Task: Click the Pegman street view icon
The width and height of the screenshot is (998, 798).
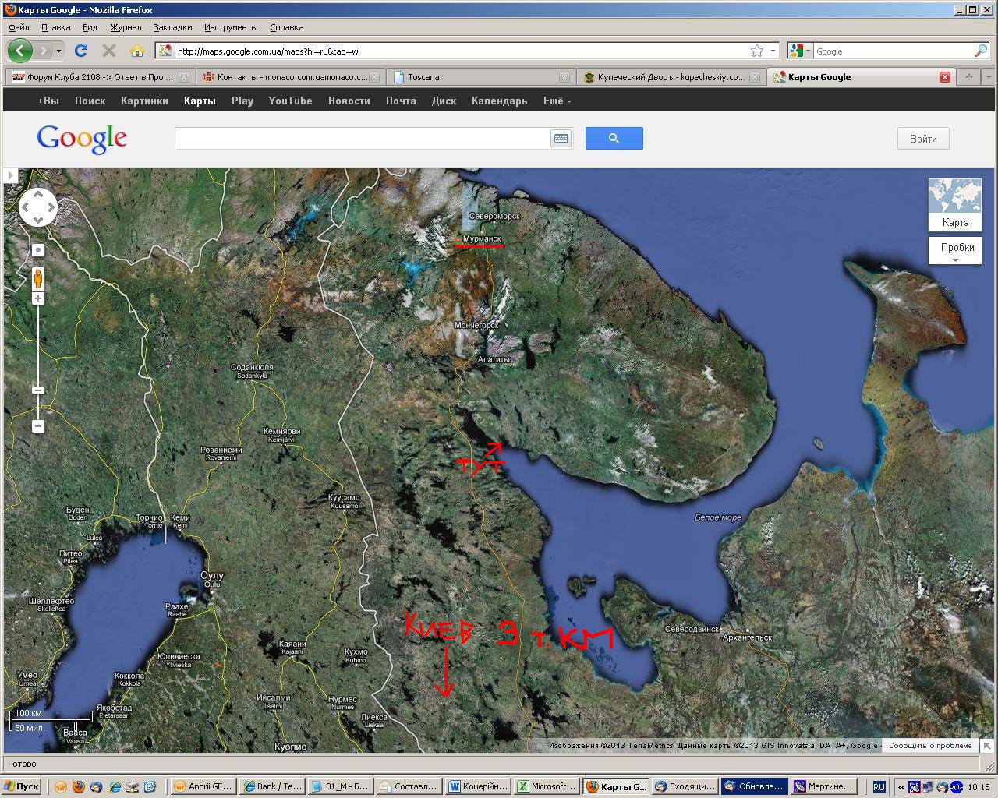Action: (x=38, y=278)
